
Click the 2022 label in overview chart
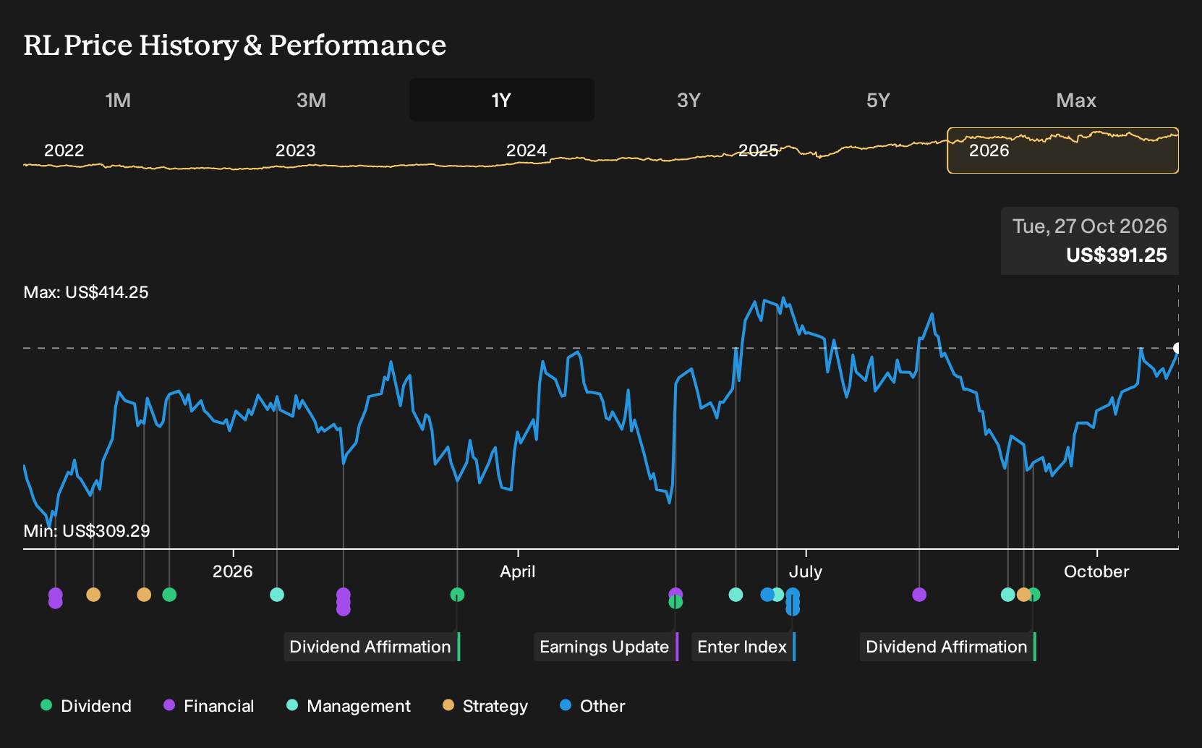64,150
